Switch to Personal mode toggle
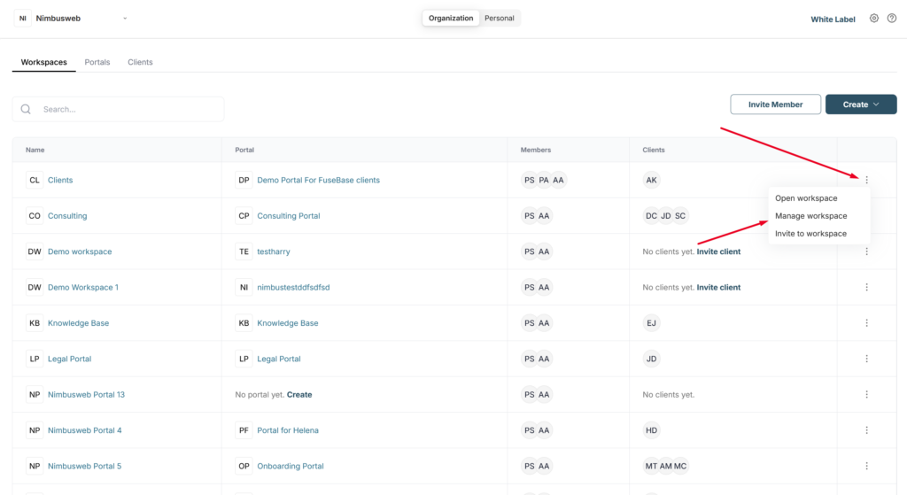Screen dimensions: 907x495 (x=500, y=18)
